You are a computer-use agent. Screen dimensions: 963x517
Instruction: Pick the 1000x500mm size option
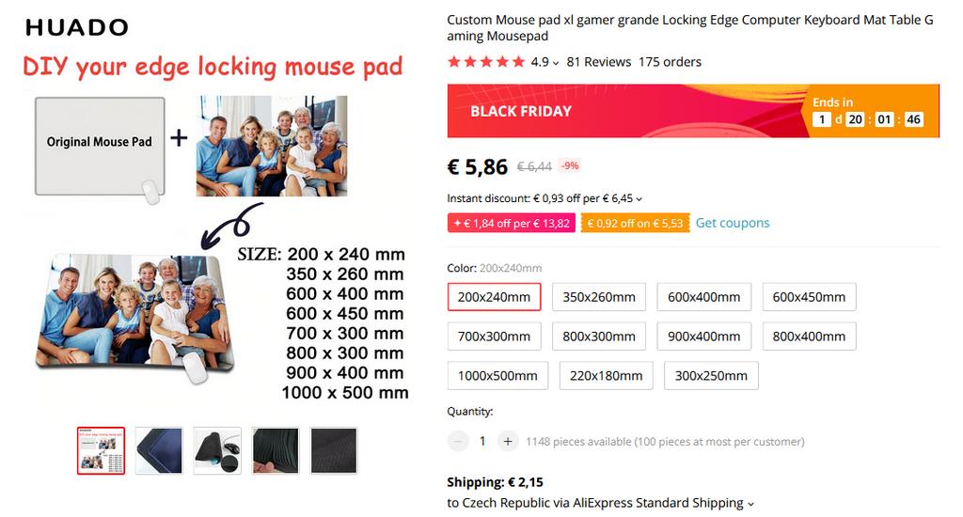[x=497, y=375]
